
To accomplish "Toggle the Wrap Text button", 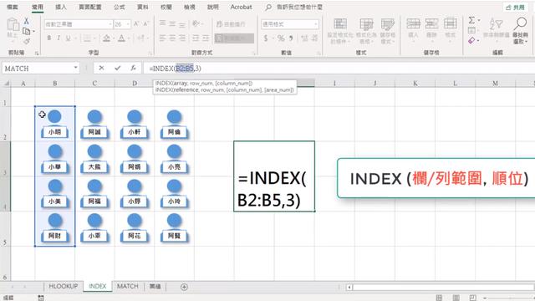I will [x=231, y=24].
